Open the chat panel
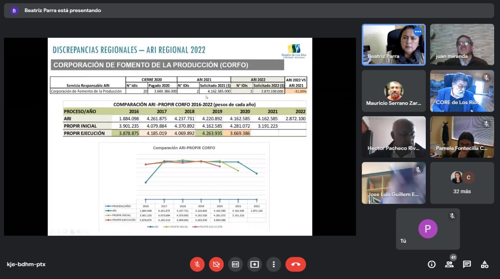The height and width of the screenshot is (279, 500). [467, 264]
